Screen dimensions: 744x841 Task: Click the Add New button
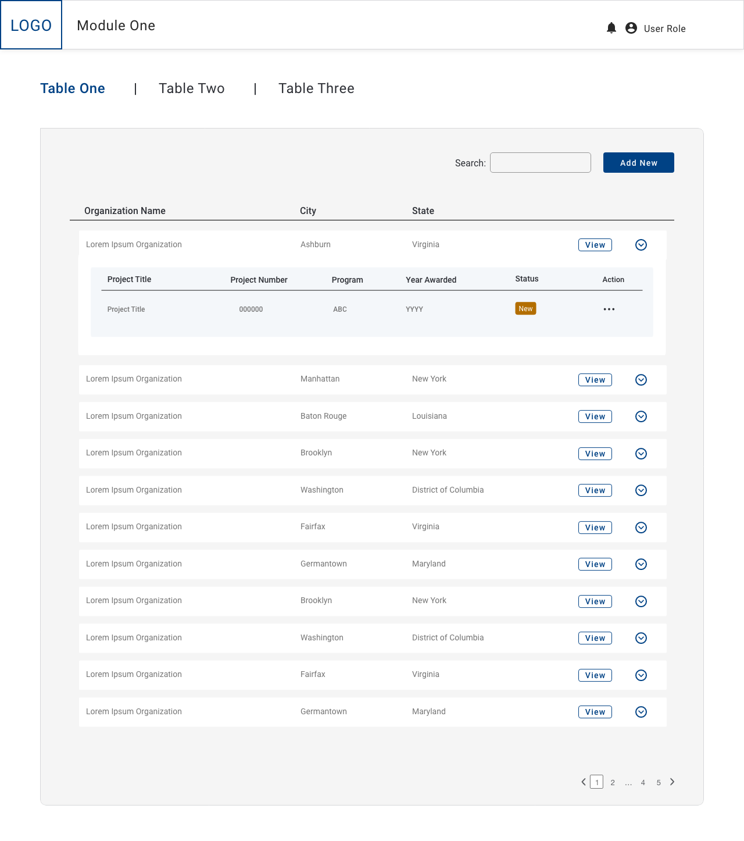(639, 163)
